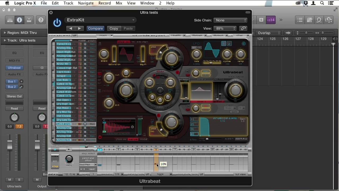
Task: Click the Inspector info icon
Action: tap(19, 20)
